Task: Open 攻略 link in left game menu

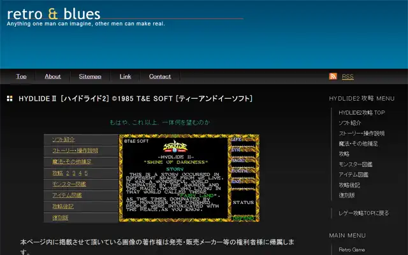Action: coord(57,173)
